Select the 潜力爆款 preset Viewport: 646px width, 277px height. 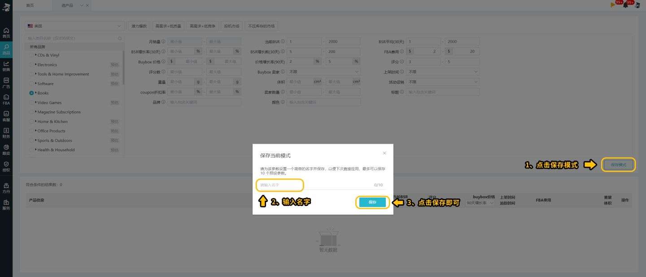[x=139, y=26]
